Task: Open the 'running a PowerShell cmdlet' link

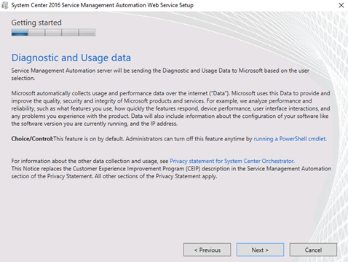Action: pyautogui.click(x=290, y=139)
